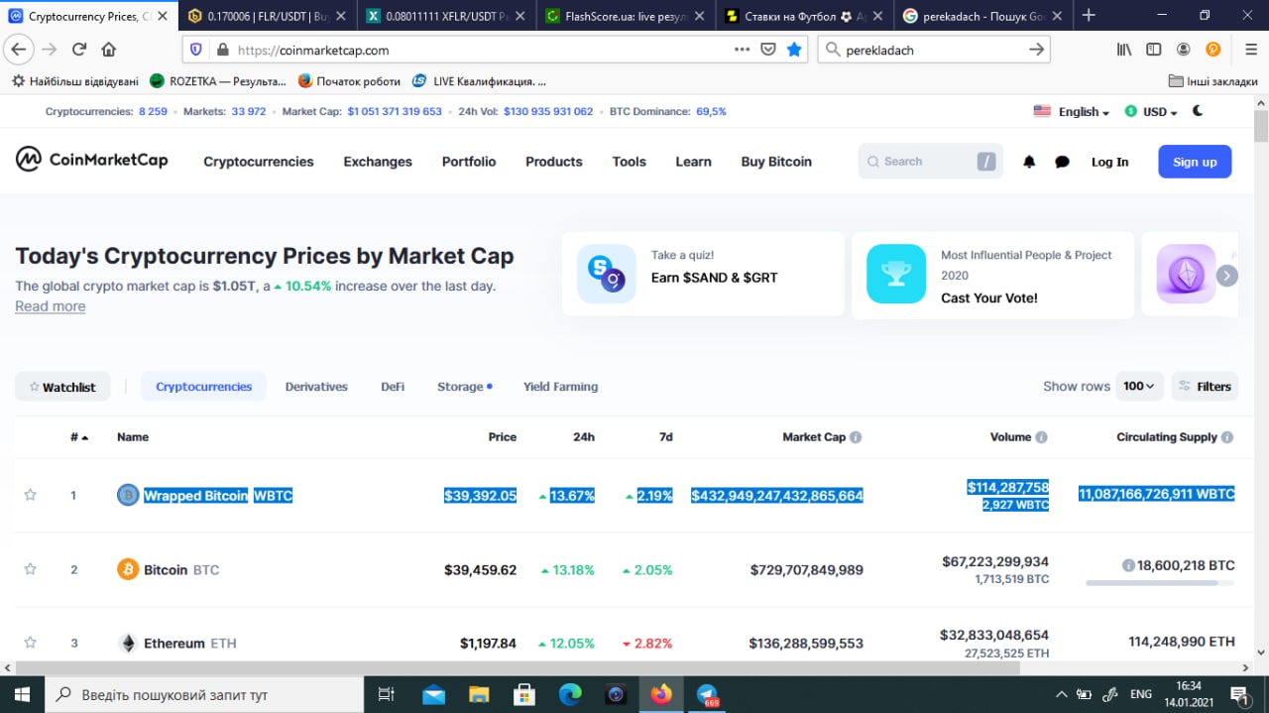Open Earn $SAND & $GRT quiz card
The width and height of the screenshot is (1269, 713).
[703, 276]
